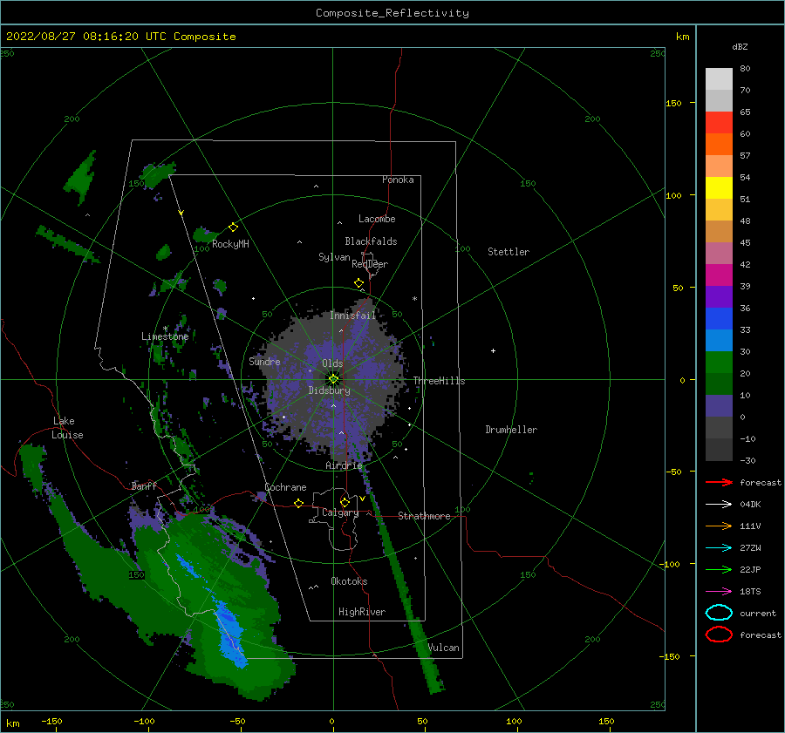Click the RockyMH label

[230, 244]
